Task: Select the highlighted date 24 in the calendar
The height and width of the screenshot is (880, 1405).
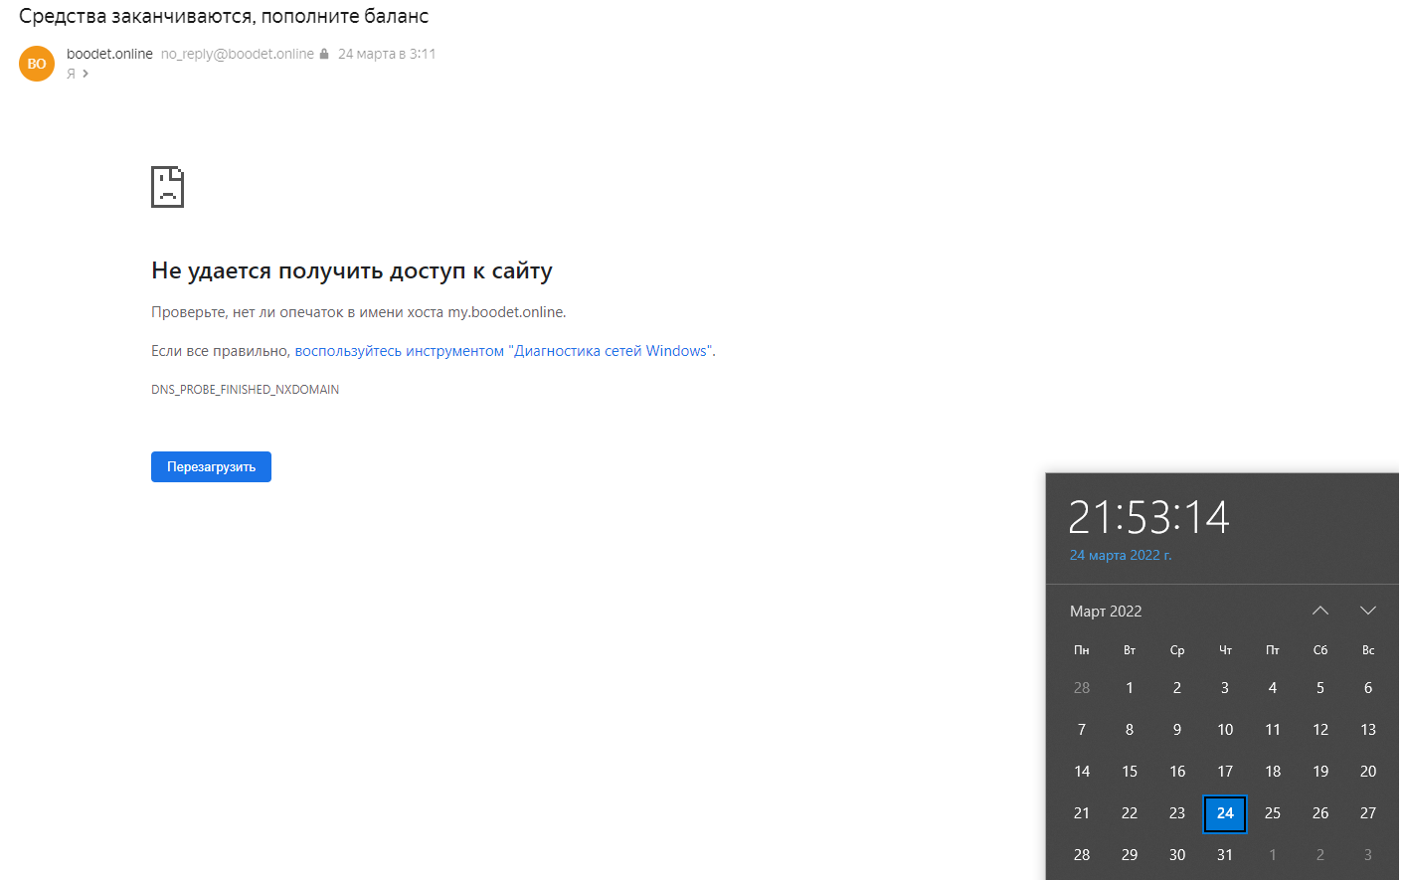Action: tap(1224, 813)
